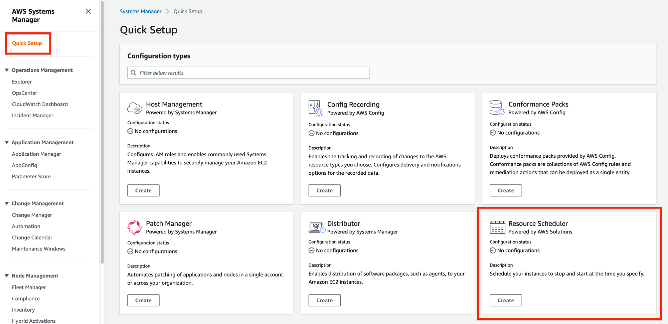This screenshot has width=668, height=324.
Task: Open Parameter Store
Action: (x=31, y=177)
